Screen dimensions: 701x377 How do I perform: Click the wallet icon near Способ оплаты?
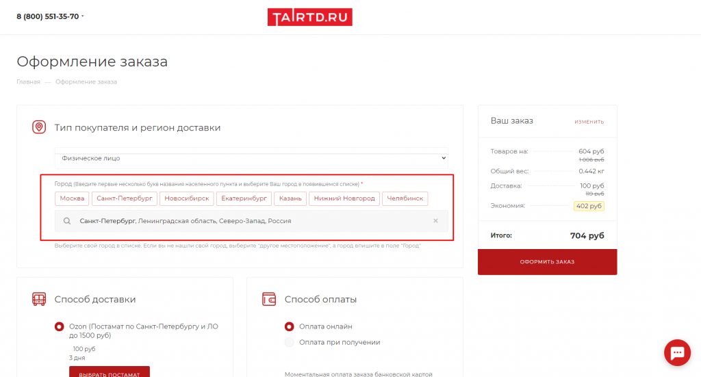click(269, 299)
